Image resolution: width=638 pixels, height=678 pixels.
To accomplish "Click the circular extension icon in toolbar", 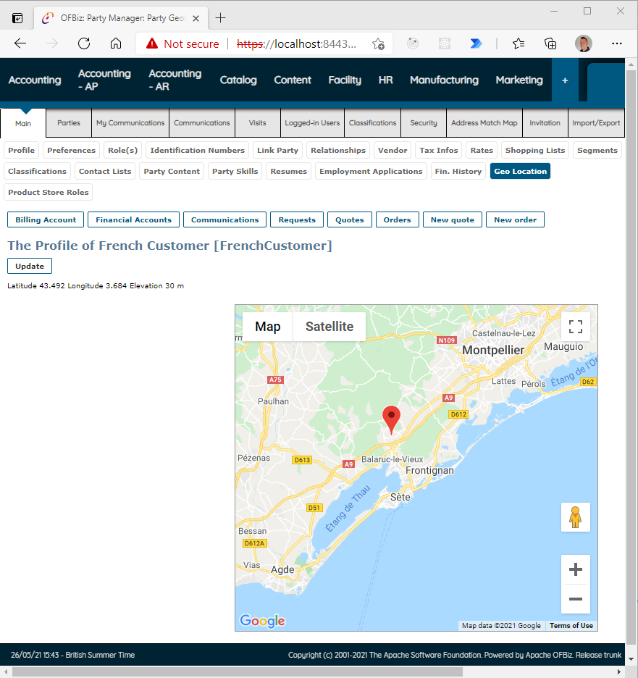I will coord(413,43).
